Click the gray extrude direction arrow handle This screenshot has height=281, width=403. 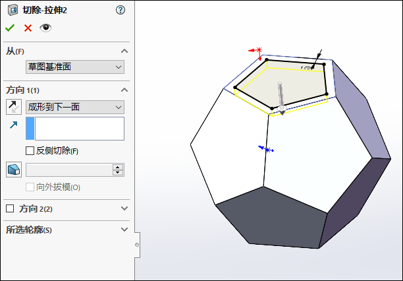click(281, 99)
